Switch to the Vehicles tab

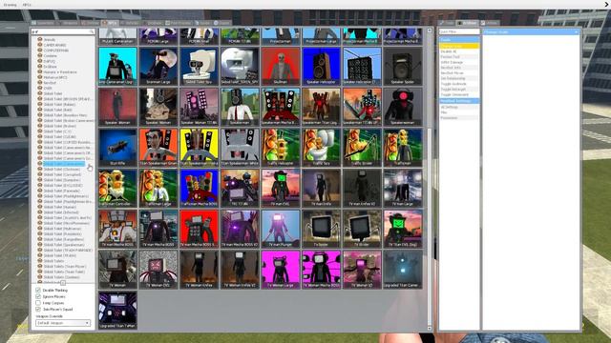(x=131, y=23)
